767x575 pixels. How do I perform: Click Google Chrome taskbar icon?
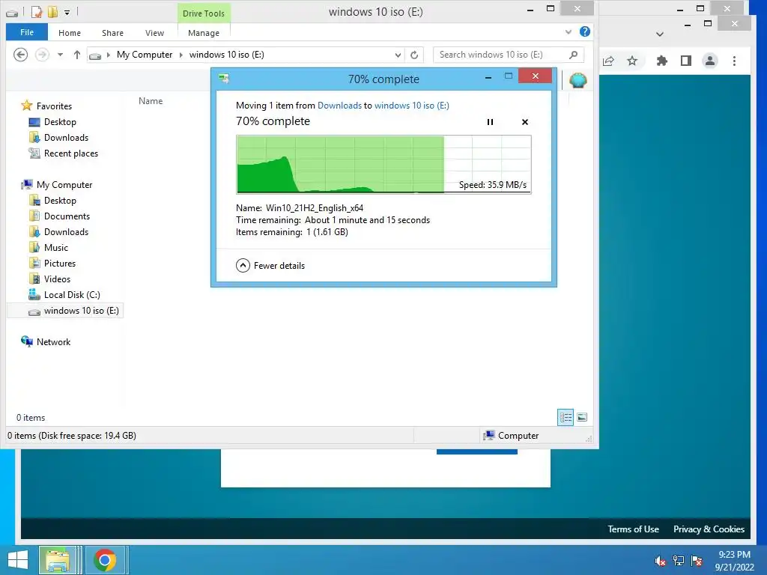(105, 560)
